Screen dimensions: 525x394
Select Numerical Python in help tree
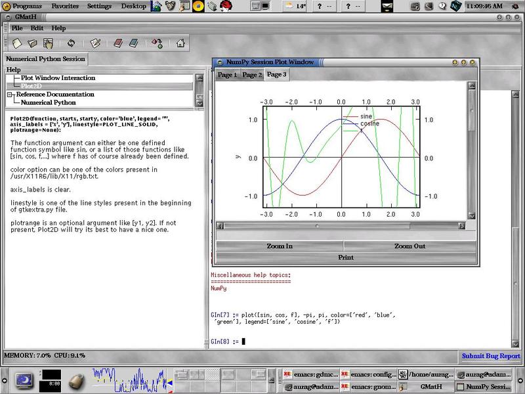pyautogui.click(x=48, y=102)
